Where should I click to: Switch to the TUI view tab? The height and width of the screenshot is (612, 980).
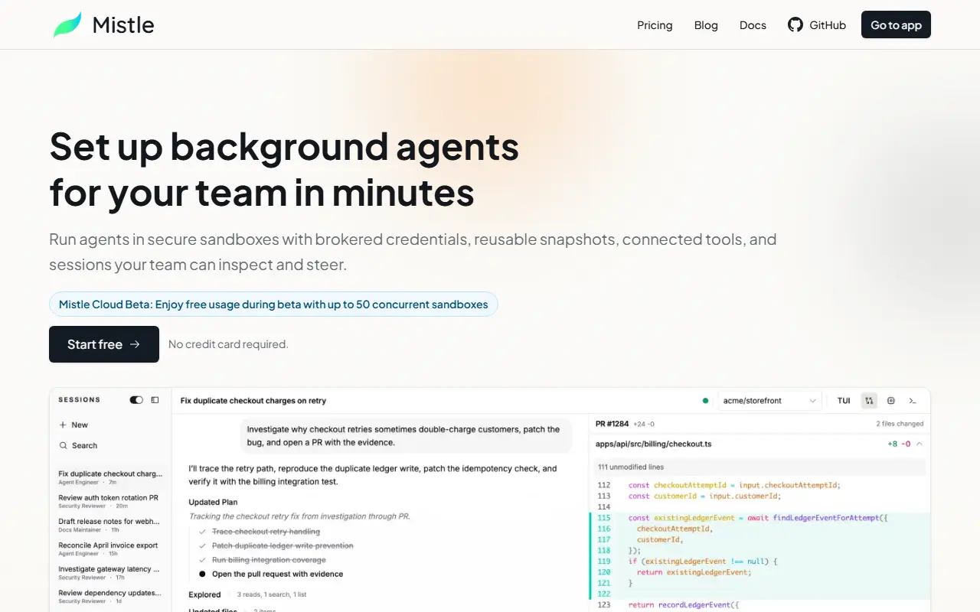[844, 400]
